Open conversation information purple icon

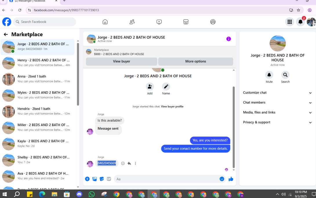pyautogui.click(x=228, y=39)
